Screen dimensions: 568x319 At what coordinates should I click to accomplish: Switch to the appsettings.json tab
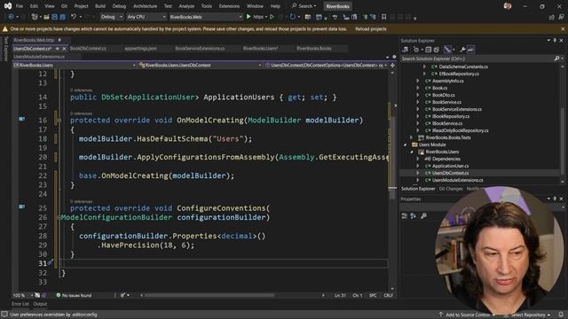(x=140, y=48)
